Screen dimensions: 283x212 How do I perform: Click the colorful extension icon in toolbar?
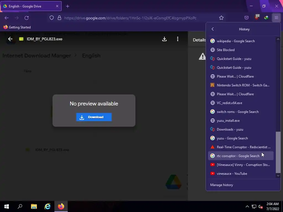(x=266, y=18)
